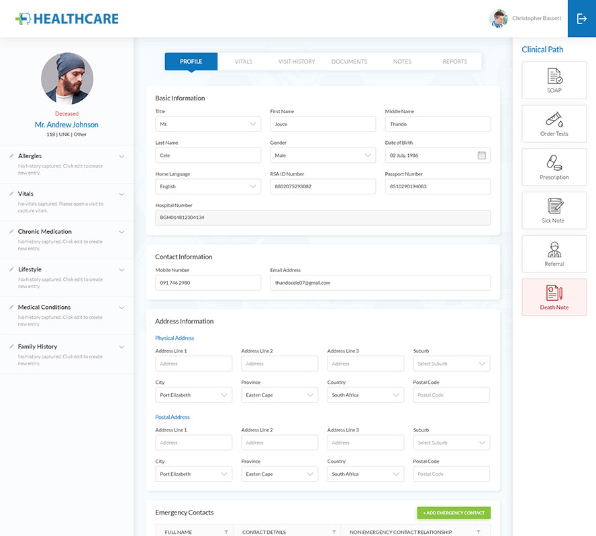Click the RSA ID Number field
The image size is (596, 536).
(323, 186)
